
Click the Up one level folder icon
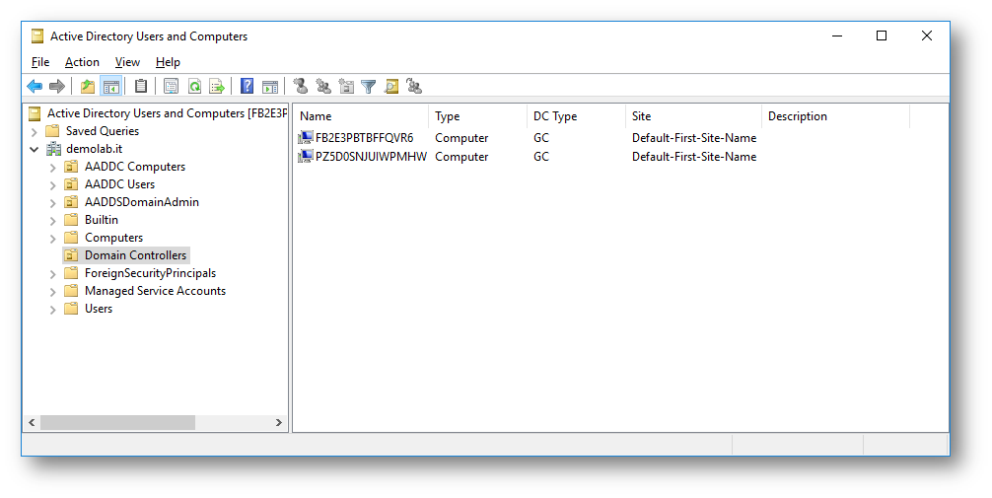point(88,86)
